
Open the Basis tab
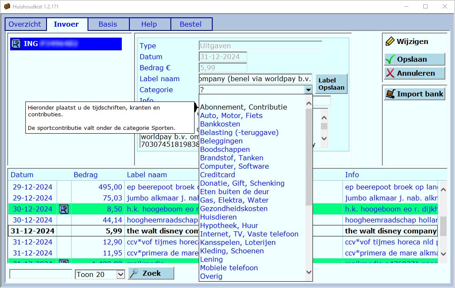108,24
